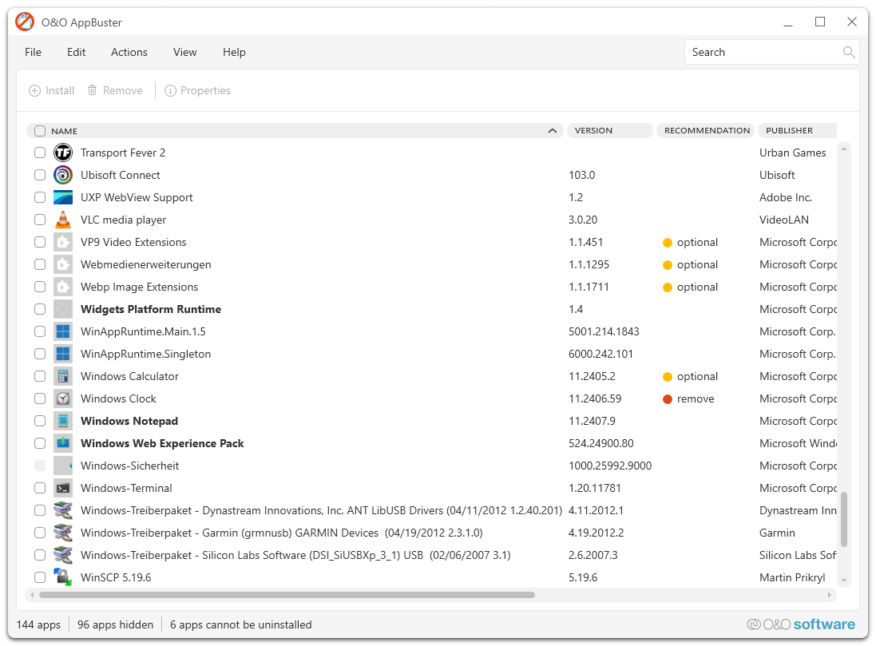876x646 pixels.
Task: Click the VLC media player app icon
Action: 62,220
